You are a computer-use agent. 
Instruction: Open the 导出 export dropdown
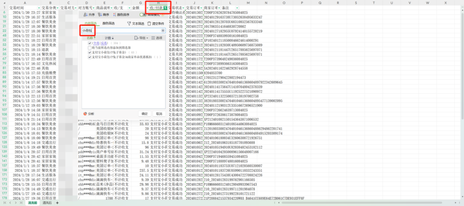[141, 38]
